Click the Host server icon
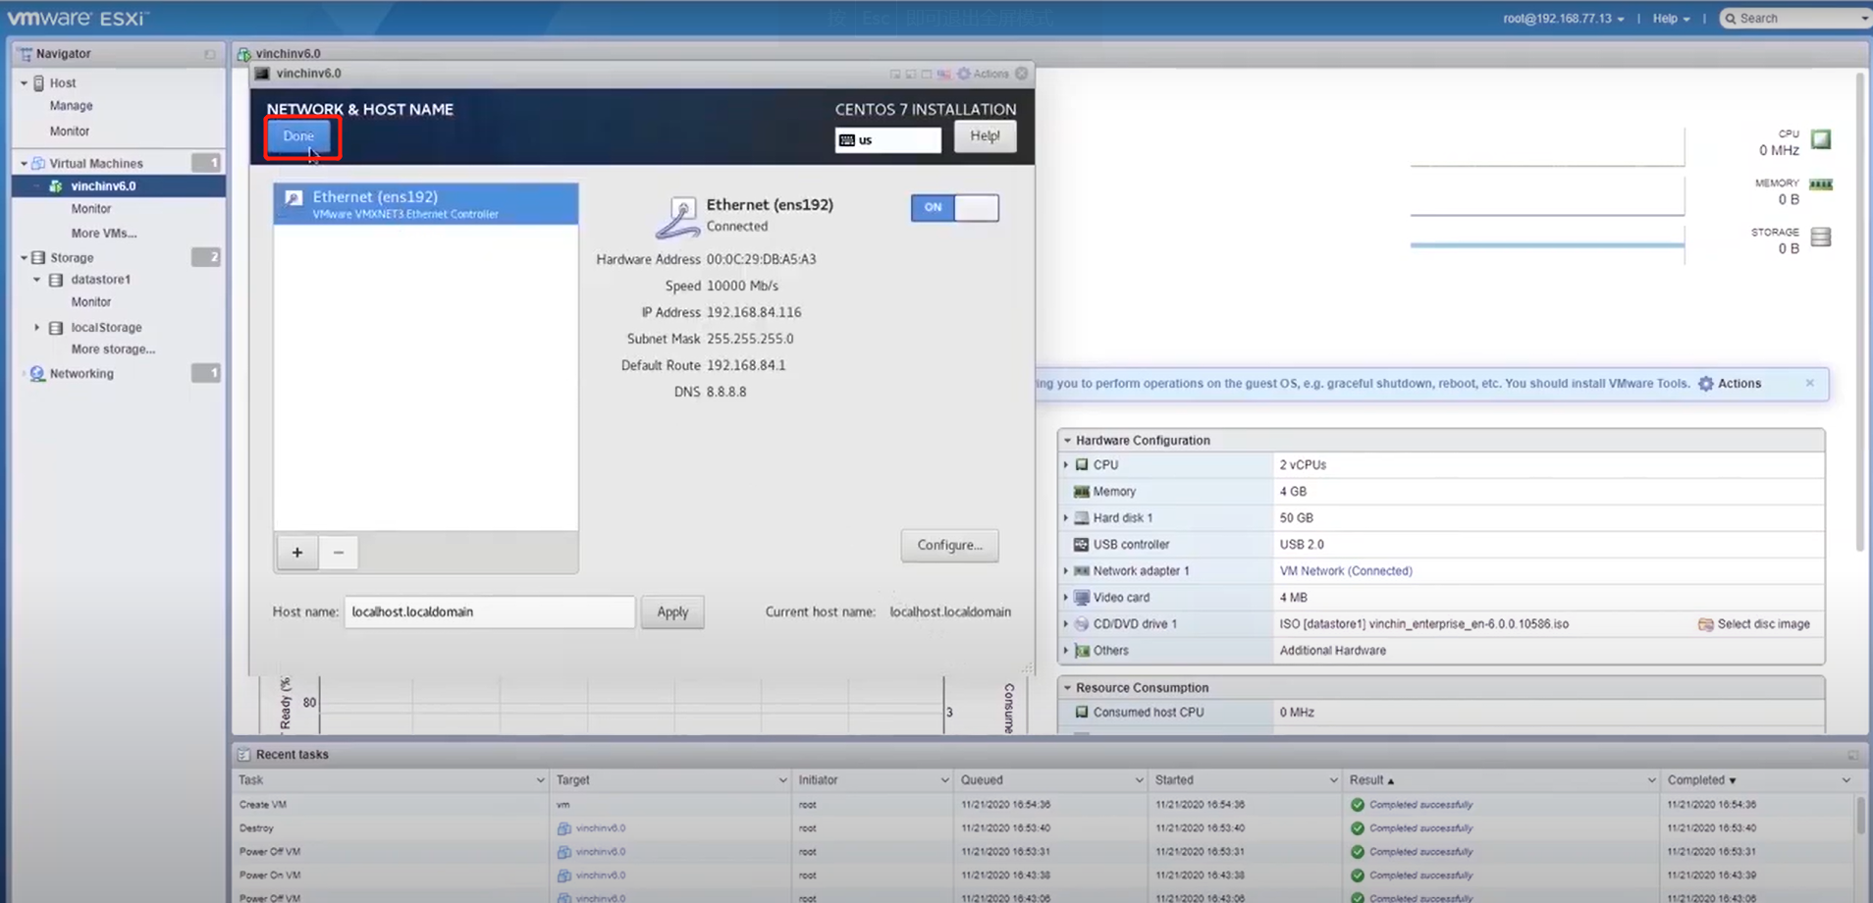The height and width of the screenshot is (903, 1873). pyautogui.click(x=39, y=83)
